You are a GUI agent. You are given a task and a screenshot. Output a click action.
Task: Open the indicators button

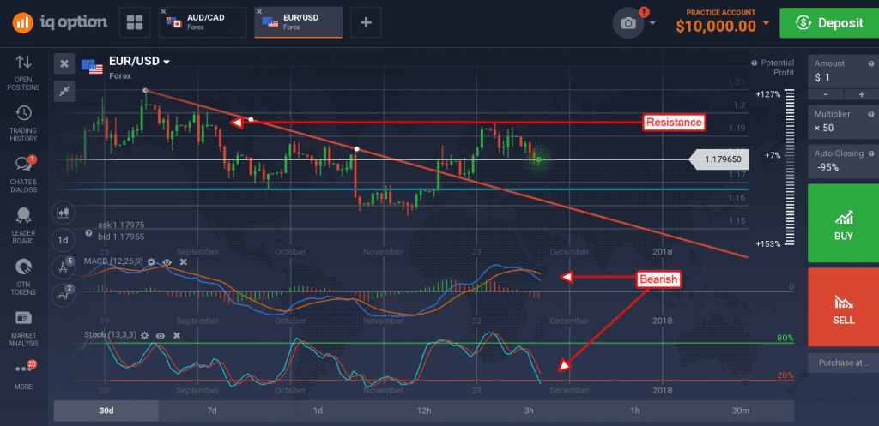(x=62, y=295)
